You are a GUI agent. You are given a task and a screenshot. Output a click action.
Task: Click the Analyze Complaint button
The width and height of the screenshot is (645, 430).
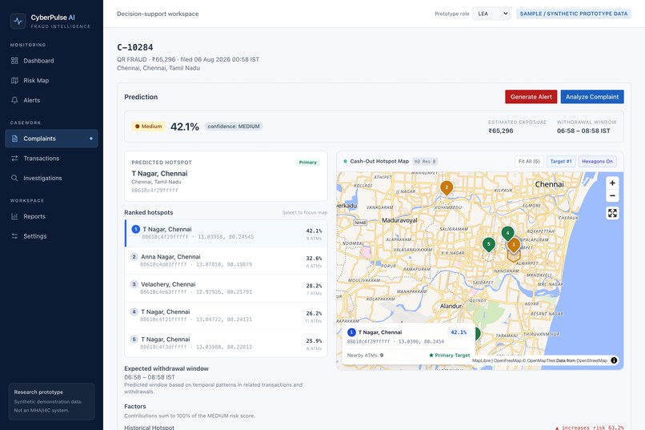pyautogui.click(x=592, y=97)
